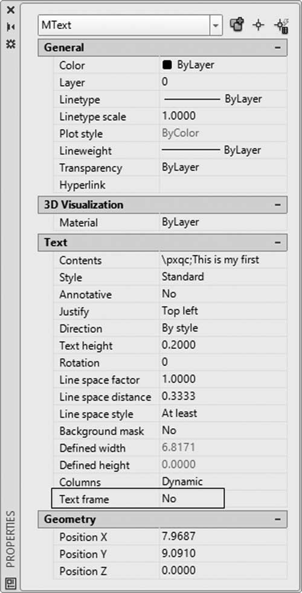Viewport: 302px width, 593px height.
Task: Open the MText object type dropdown
Action: pyautogui.click(x=216, y=26)
